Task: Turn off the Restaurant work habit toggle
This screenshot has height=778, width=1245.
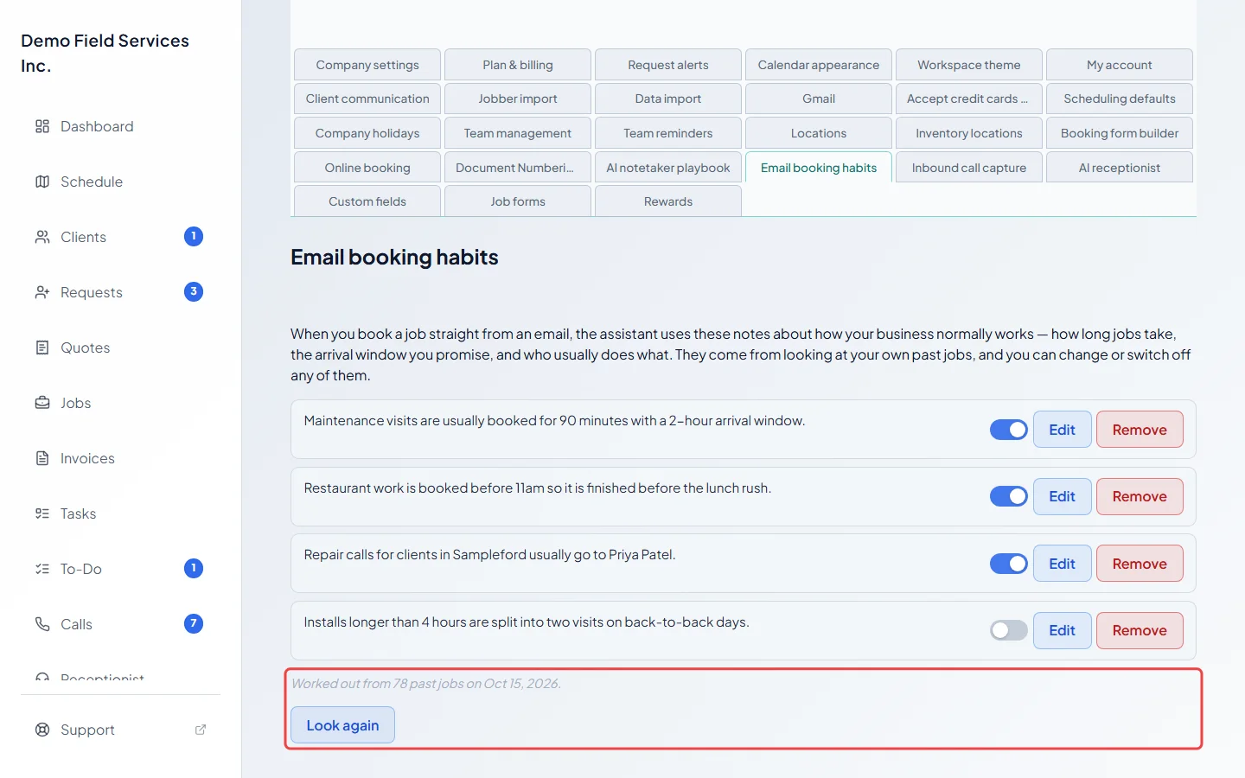Action: 1009,496
